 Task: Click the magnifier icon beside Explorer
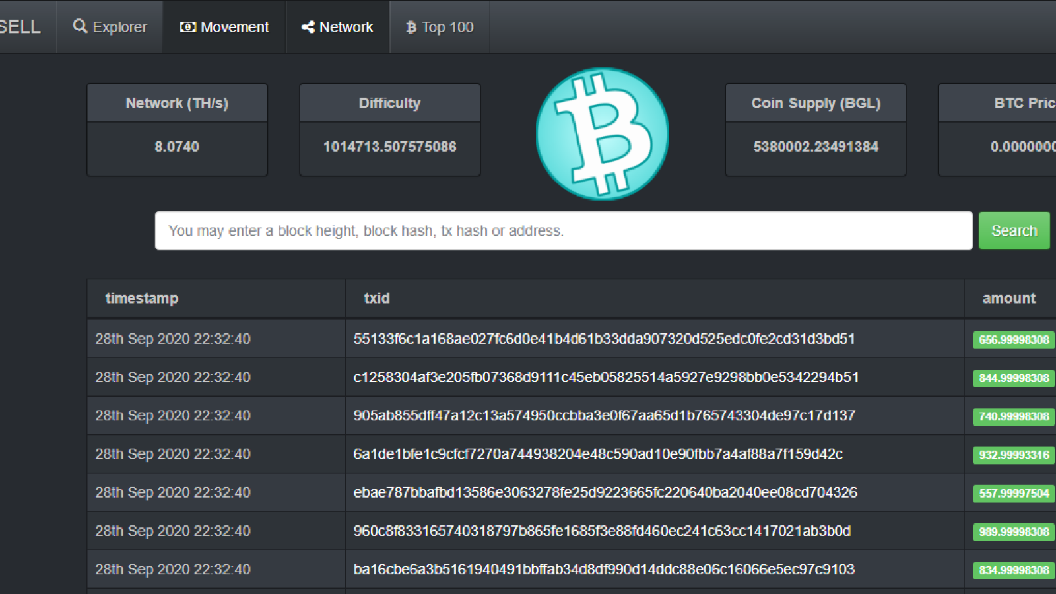(80, 26)
